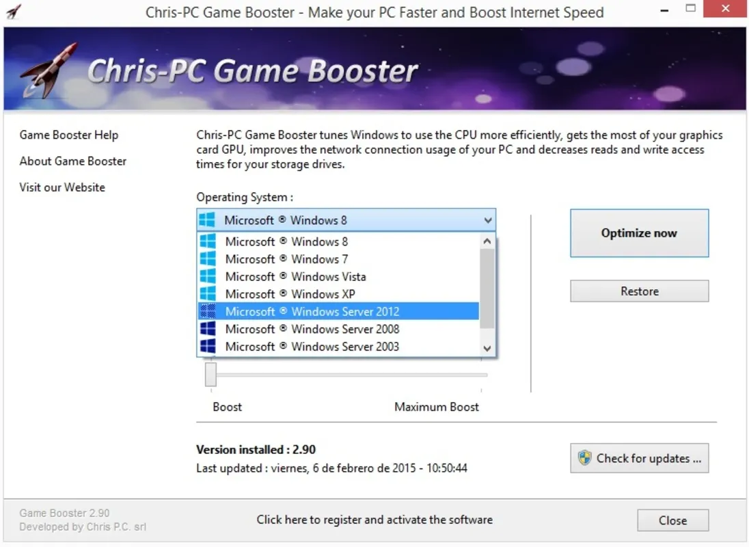This screenshot has width=749, height=547.
Task: Click the rocket logo in the banner
Action: 49,70
